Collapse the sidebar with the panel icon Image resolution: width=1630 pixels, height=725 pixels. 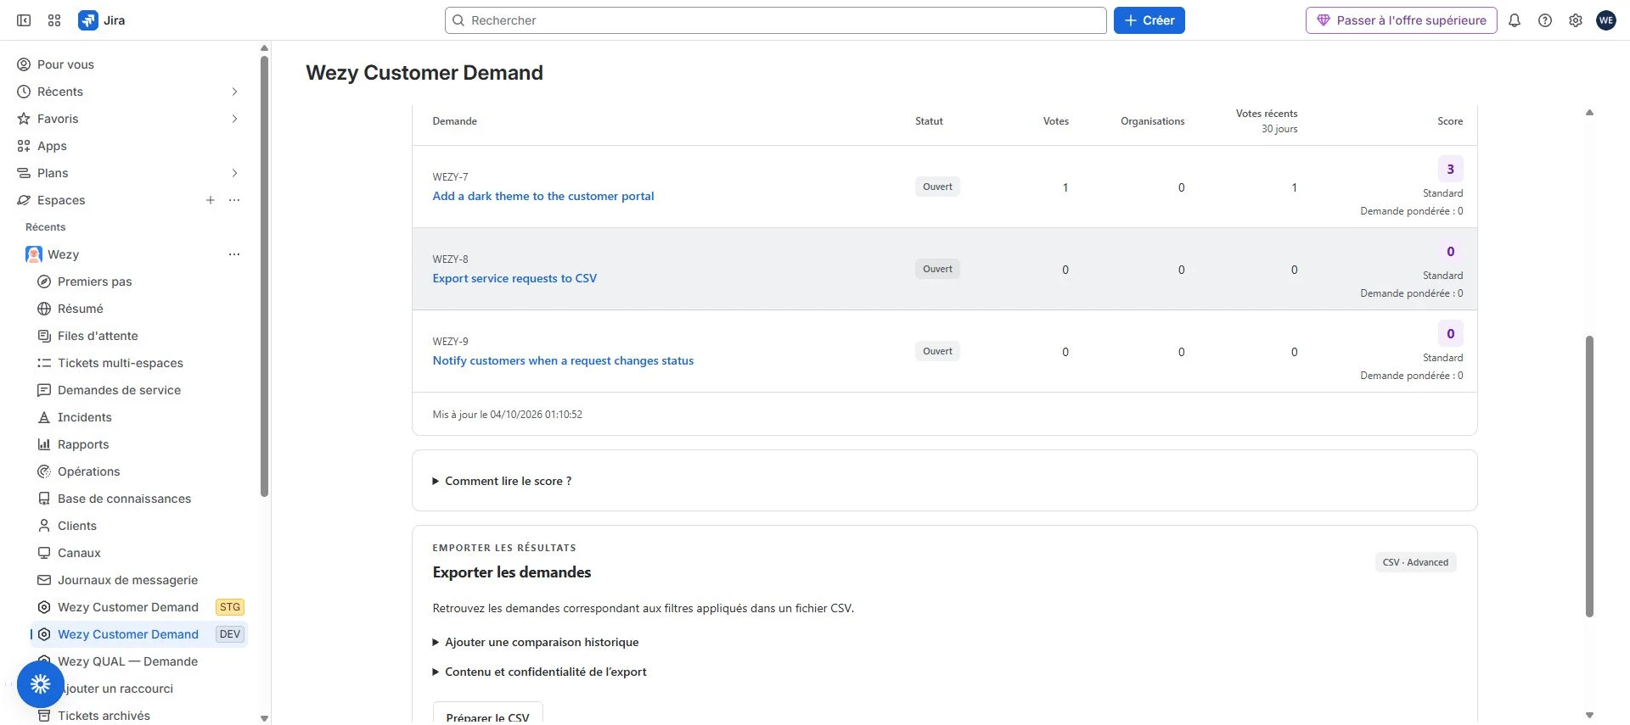[x=24, y=20]
